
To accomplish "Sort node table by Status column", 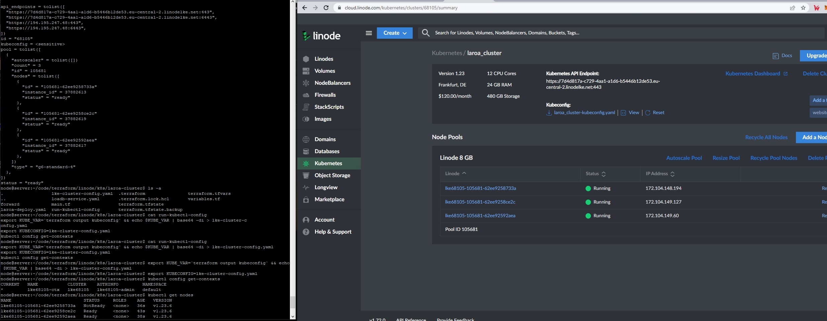I will [x=596, y=174].
